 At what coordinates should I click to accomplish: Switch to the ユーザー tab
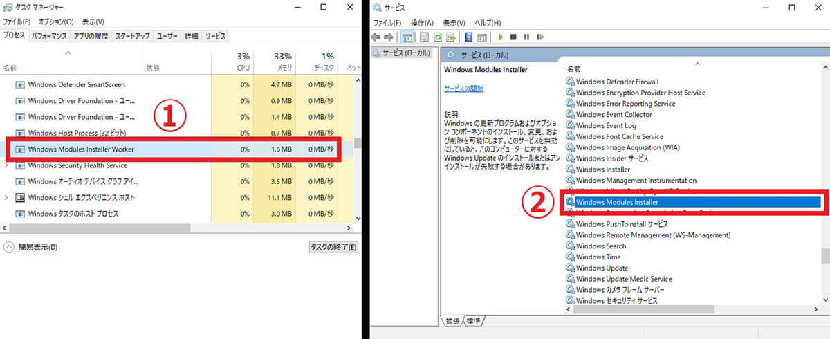point(167,36)
